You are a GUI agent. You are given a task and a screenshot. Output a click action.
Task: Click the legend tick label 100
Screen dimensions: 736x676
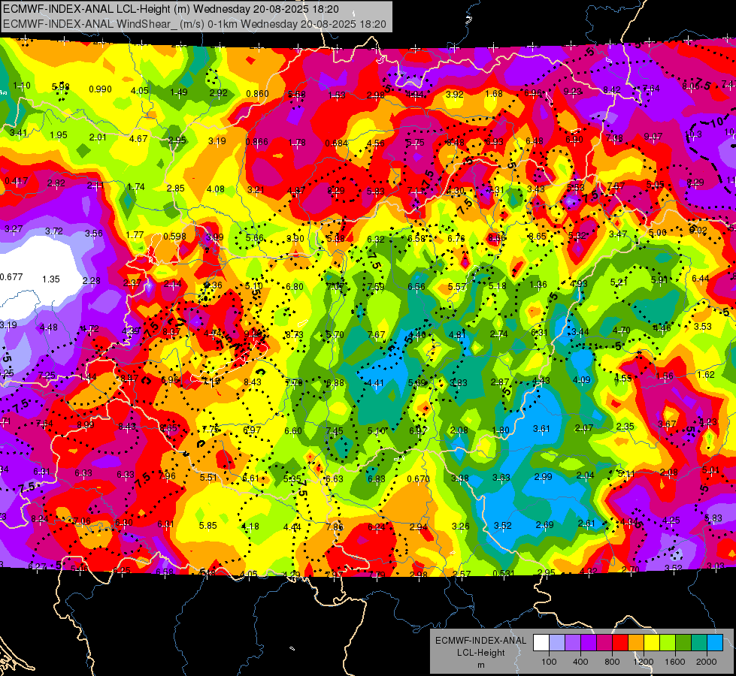[x=549, y=662]
